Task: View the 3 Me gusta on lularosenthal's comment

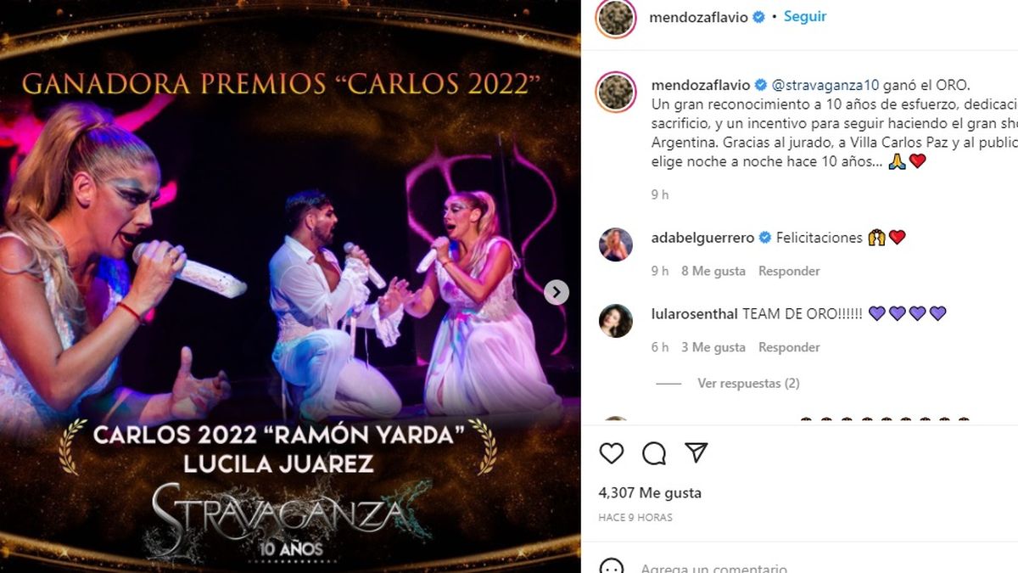Action: click(x=713, y=347)
